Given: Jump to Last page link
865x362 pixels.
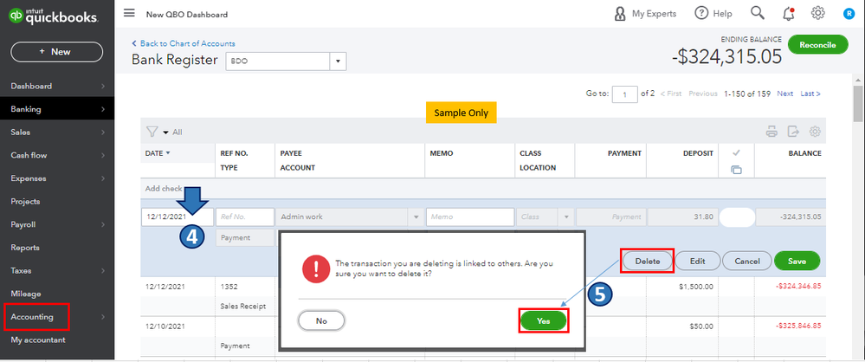Looking at the screenshot, I should [x=810, y=94].
